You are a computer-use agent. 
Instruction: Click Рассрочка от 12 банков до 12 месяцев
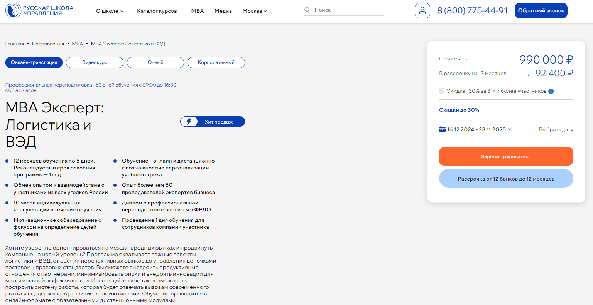(506, 178)
